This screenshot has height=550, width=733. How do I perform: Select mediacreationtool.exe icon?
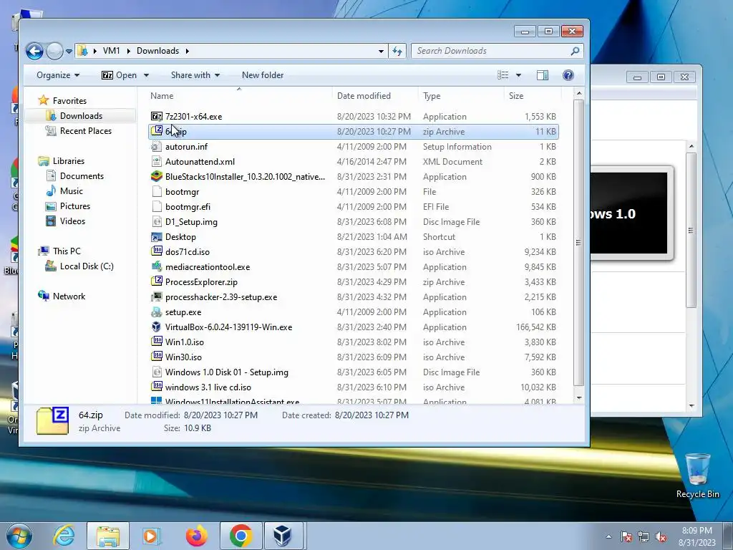click(157, 267)
